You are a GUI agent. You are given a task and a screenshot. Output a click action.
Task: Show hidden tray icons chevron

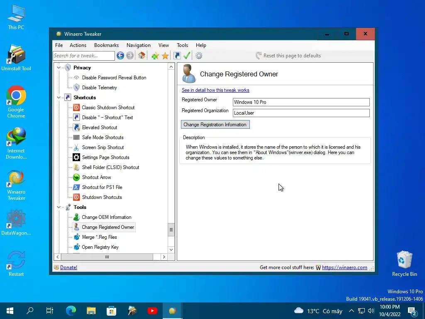(351, 311)
